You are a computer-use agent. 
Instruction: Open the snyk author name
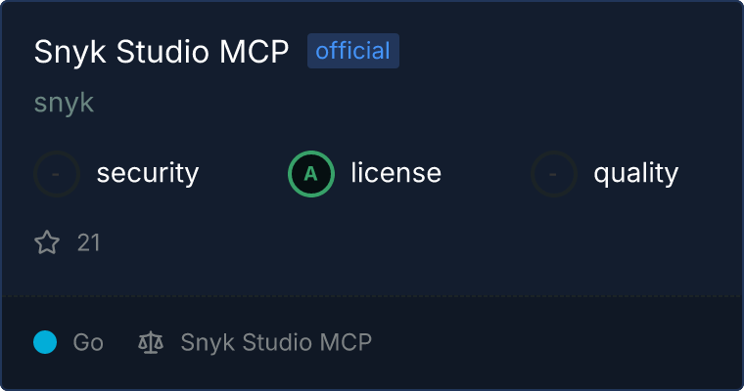pyautogui.click(x=64, y=103)
